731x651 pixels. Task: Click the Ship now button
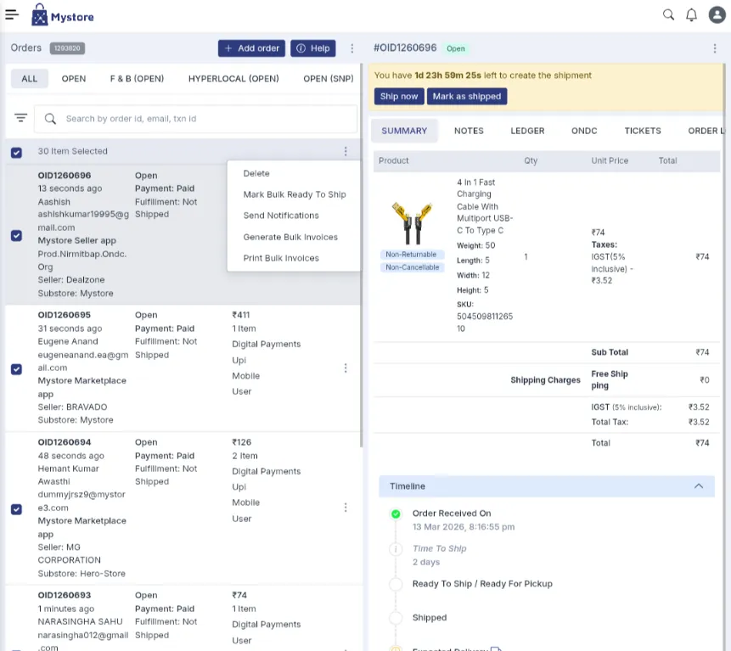[x=399, y=96]
